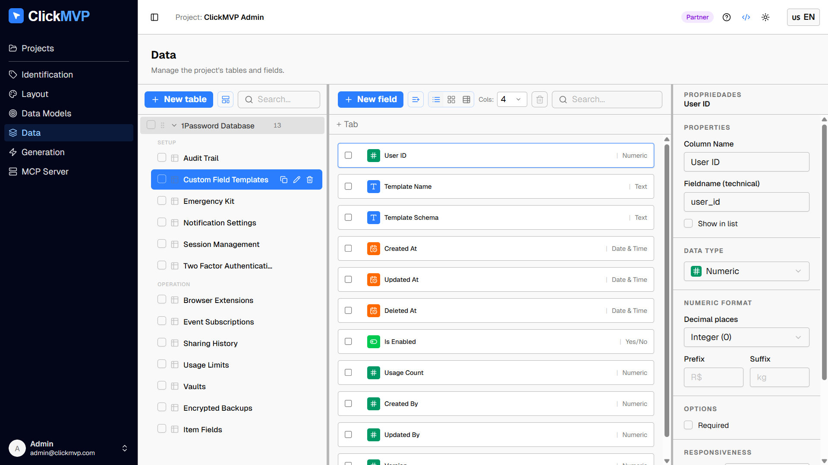The height and width of the screenshot is (465, 828).
Task: Toggle the sidebar panel icon
Action: [x=154, y=17]
